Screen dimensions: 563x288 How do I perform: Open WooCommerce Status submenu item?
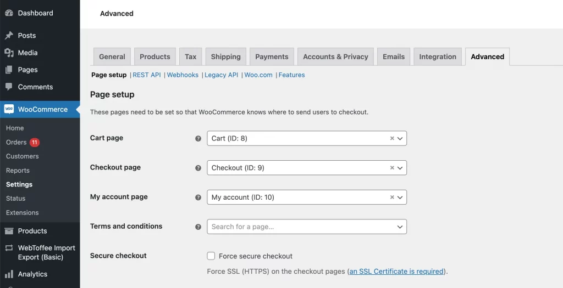[15, 199]
